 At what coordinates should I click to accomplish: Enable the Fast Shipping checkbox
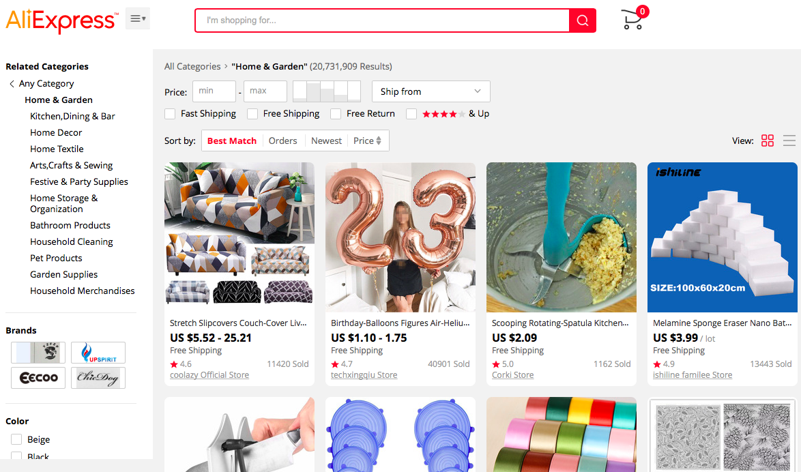[170, 114]
